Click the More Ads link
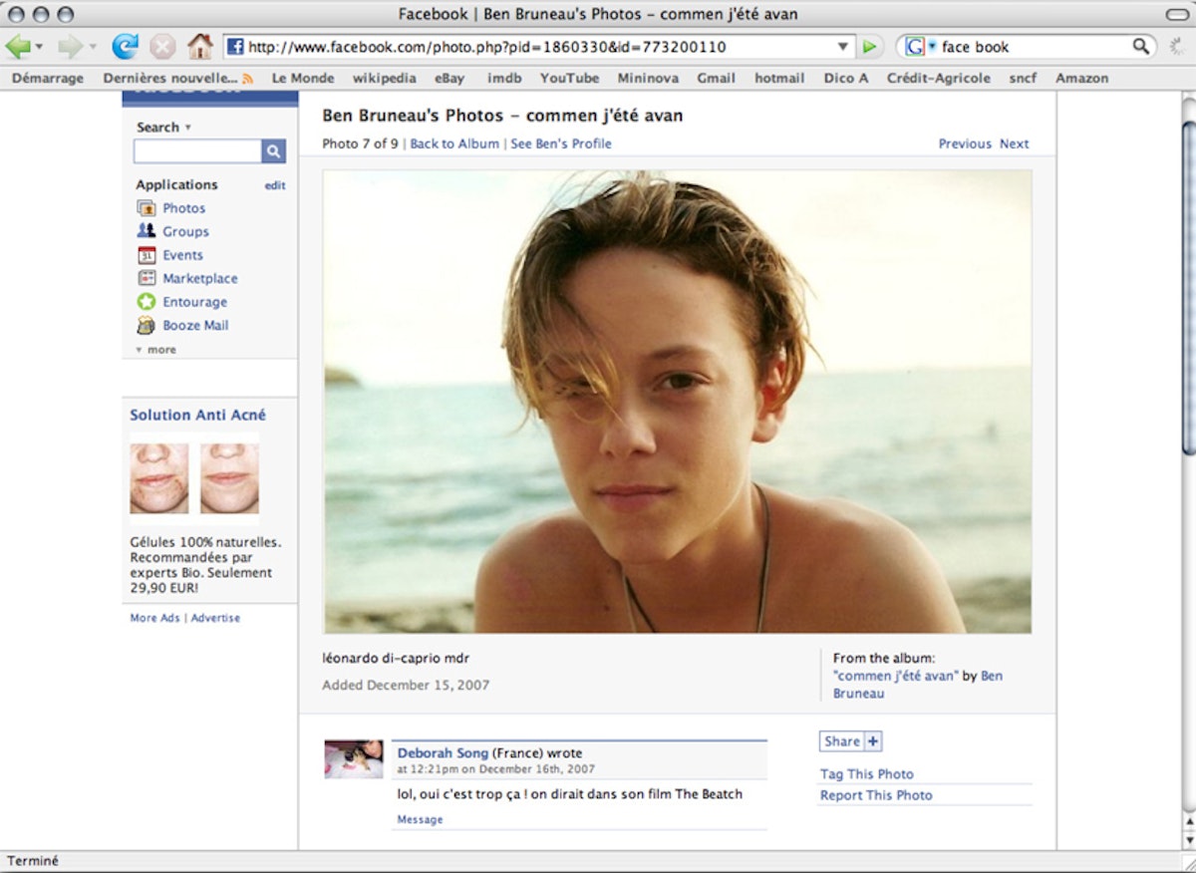The height and width of the screenshot is (873, 1196). point(154,618)
